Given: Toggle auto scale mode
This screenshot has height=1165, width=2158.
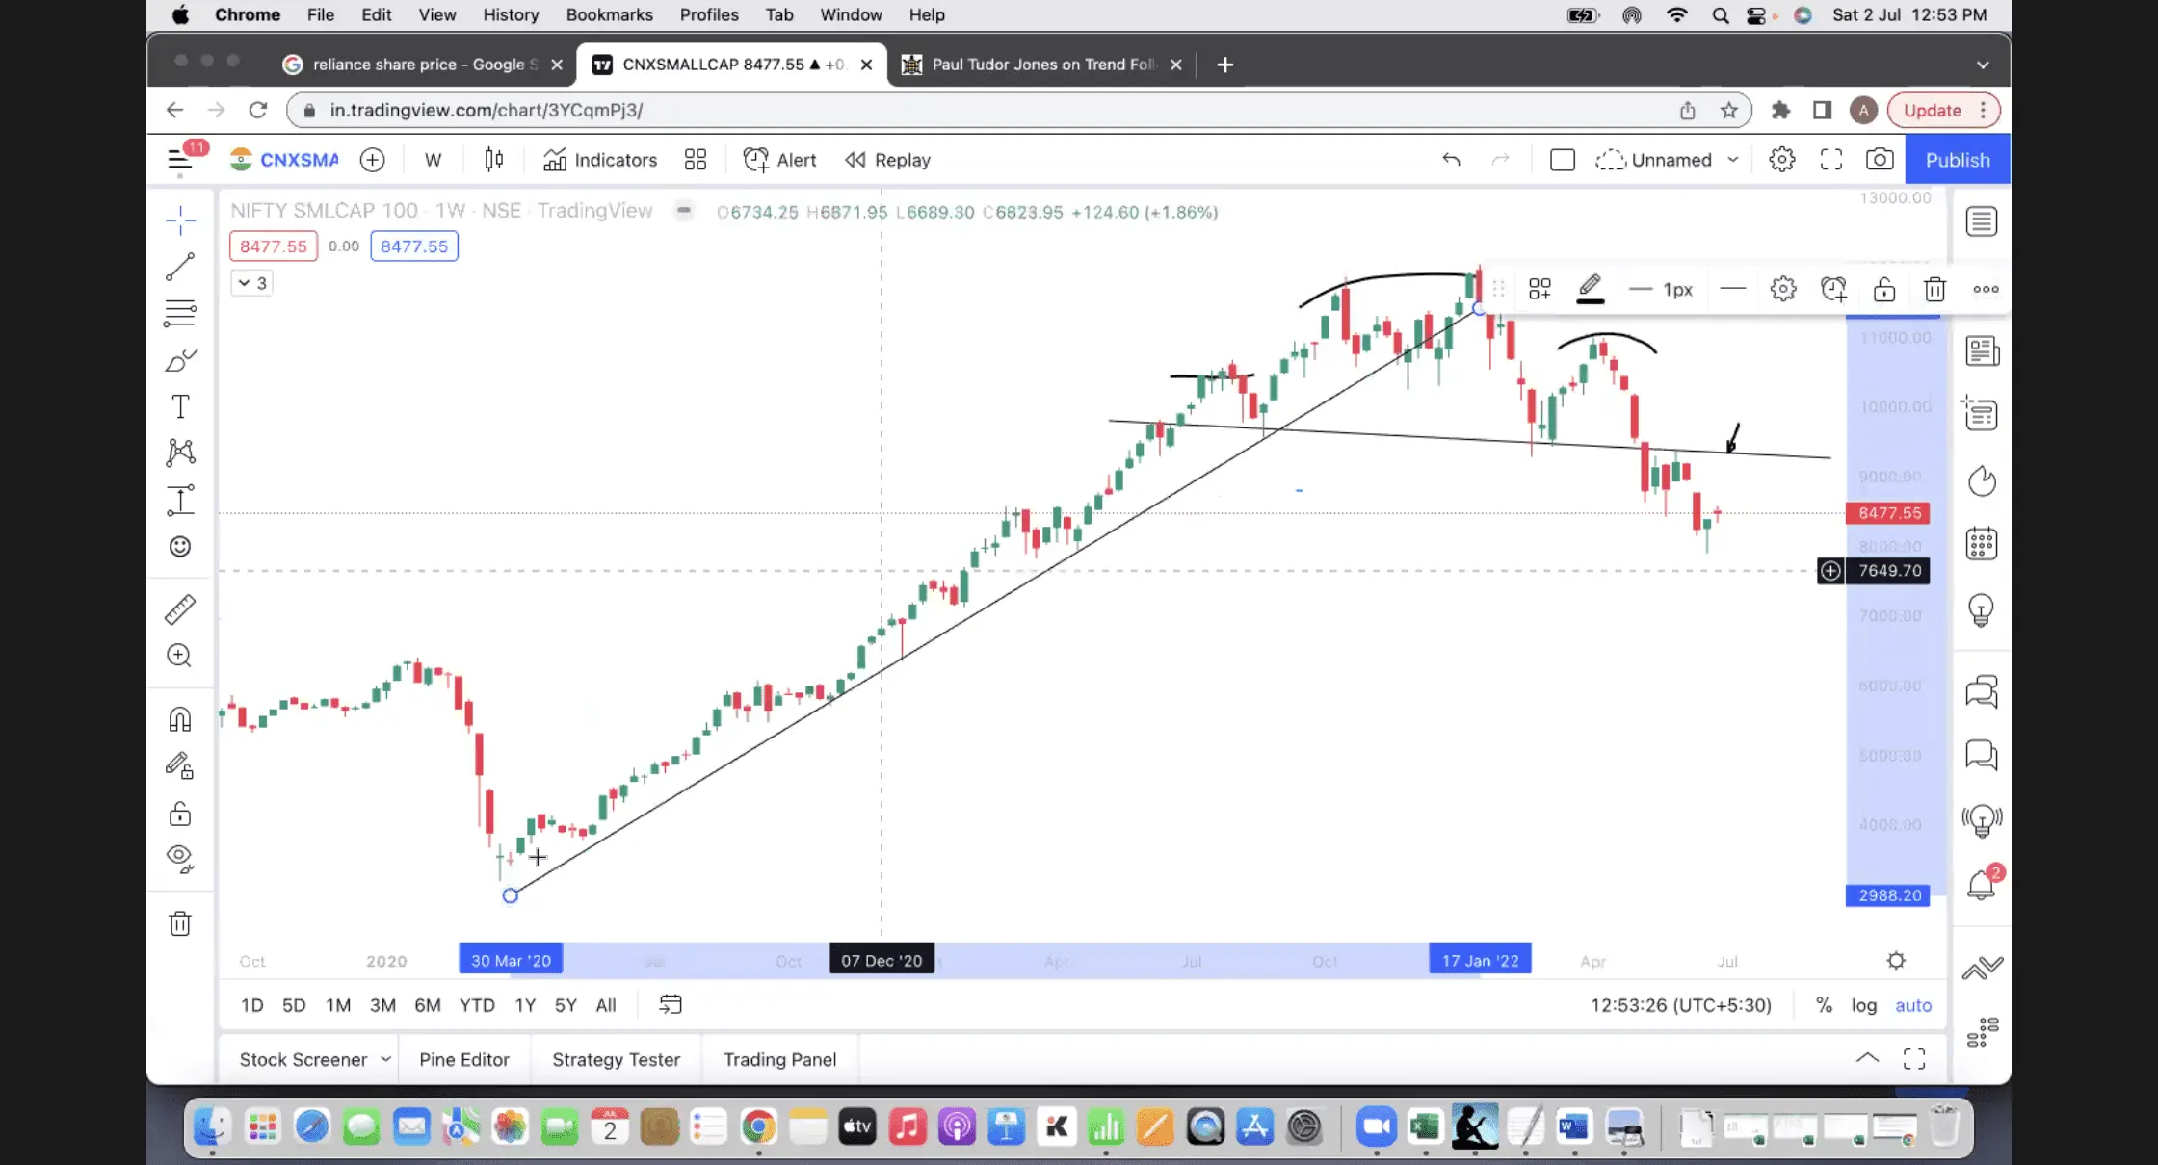Looking at the screenshot, I should (x=1912, y=1005).
